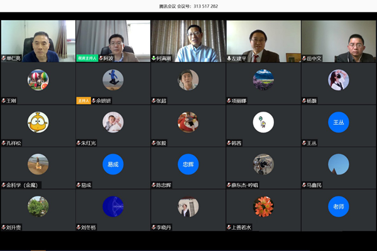Viewport: 377px width, 251px height.
Task: Click the green microphone icon beside 左建平
Action: click(230, 58)
